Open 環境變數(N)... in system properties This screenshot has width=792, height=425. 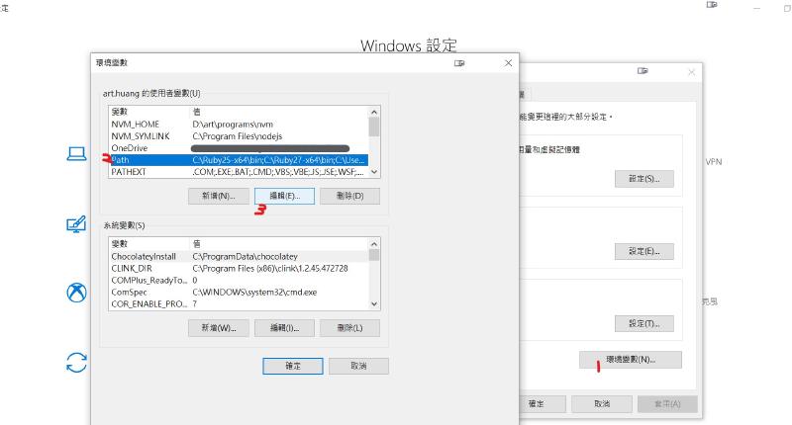(630, 360)
